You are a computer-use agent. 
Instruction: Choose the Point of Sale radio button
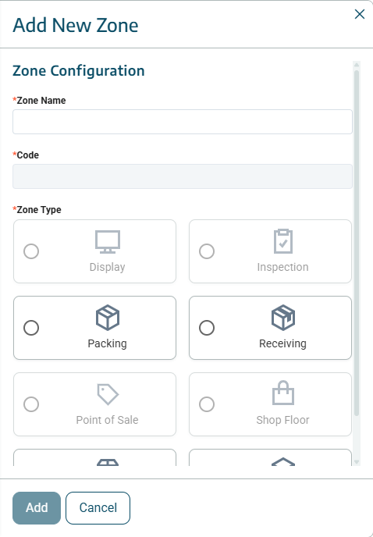pyautogui.click(x=31, y=404)
